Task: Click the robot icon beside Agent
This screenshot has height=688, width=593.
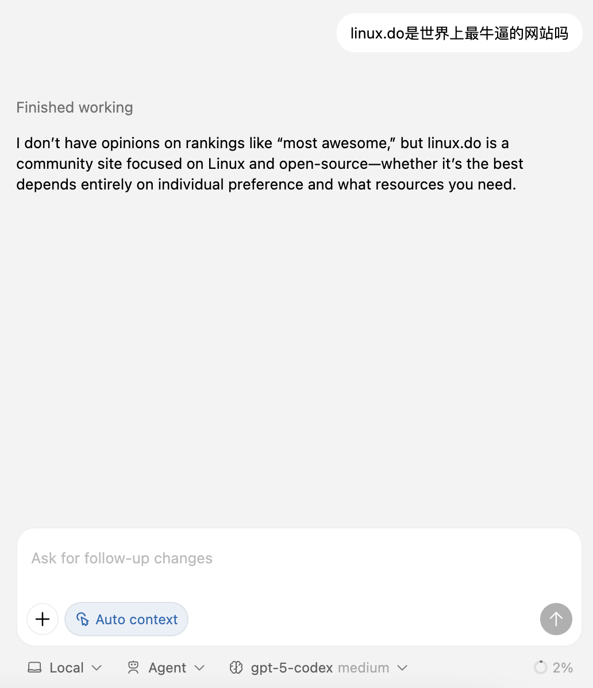Action: point(133,667)
